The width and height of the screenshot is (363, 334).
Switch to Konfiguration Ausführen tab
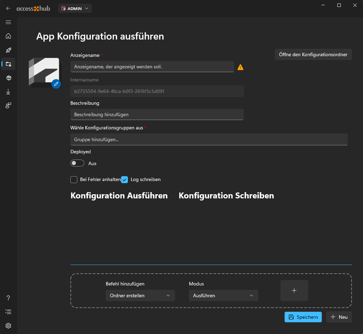tap(119, 196)
